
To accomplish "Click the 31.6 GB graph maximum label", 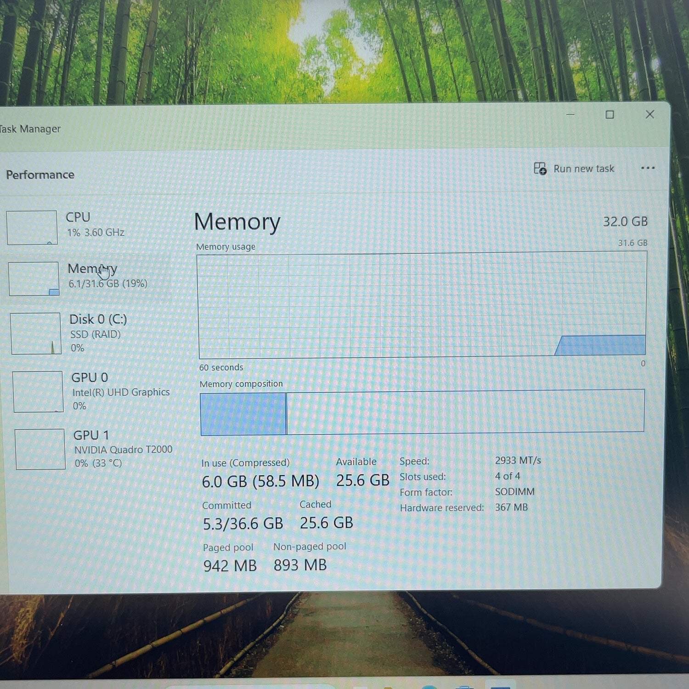I will [x=633, y=243].
